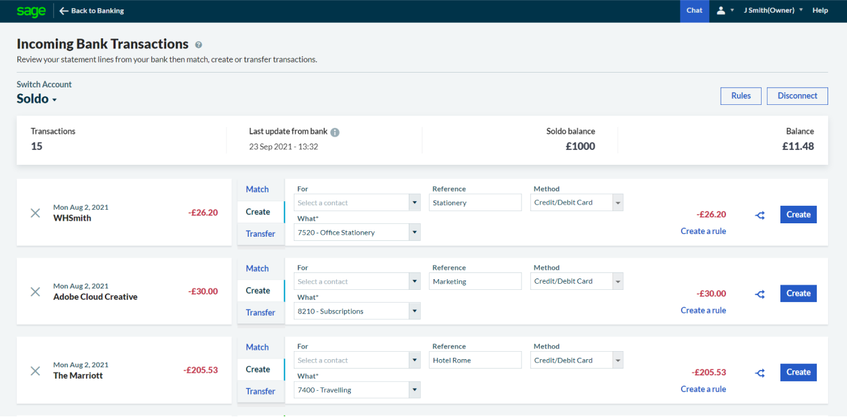Open the Soldo switch account dropdown

click(x=37, y=99)
